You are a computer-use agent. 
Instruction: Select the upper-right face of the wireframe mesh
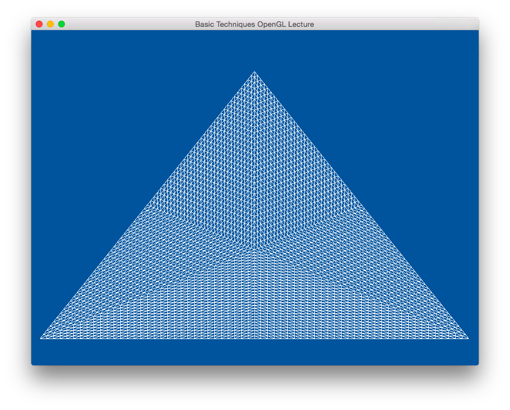302,184
